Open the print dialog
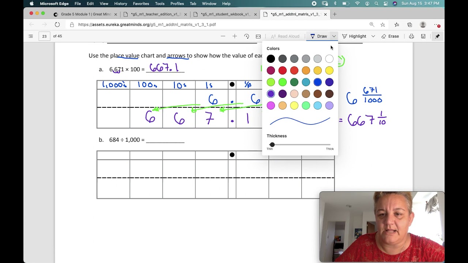 click(412, 36)
